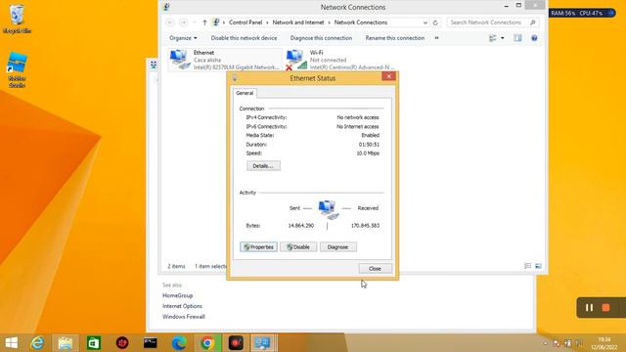The height and width of the screenshot is (352, 626).
Task: Open the Store app from taskbar
Action: 94,343
